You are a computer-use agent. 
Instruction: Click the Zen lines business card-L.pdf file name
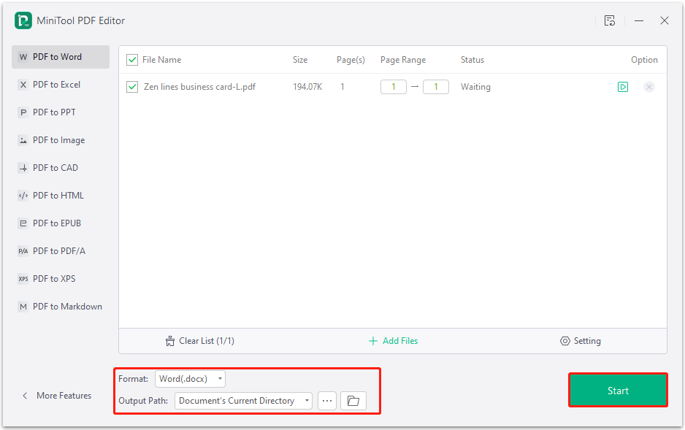(x=199, y=87)
